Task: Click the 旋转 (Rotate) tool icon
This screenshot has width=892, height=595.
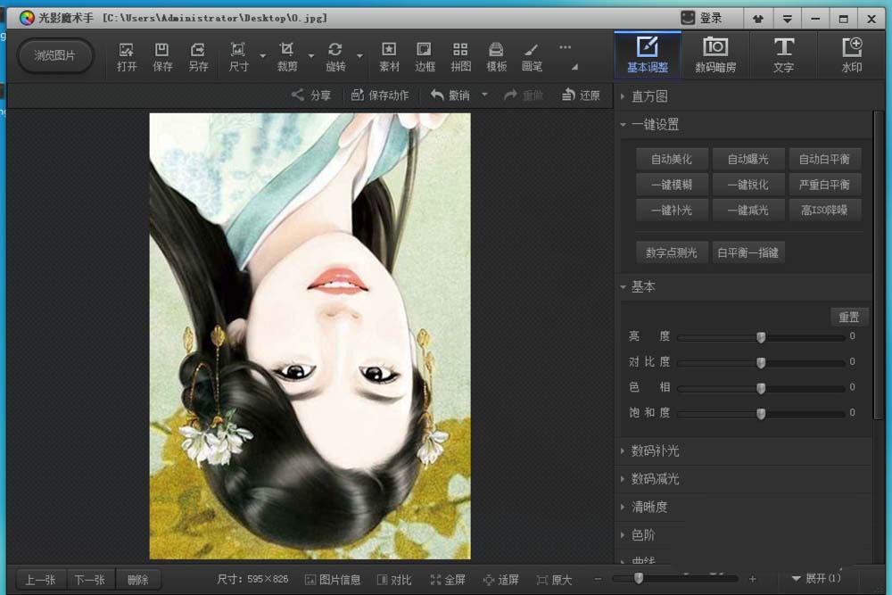Action: 335,50
